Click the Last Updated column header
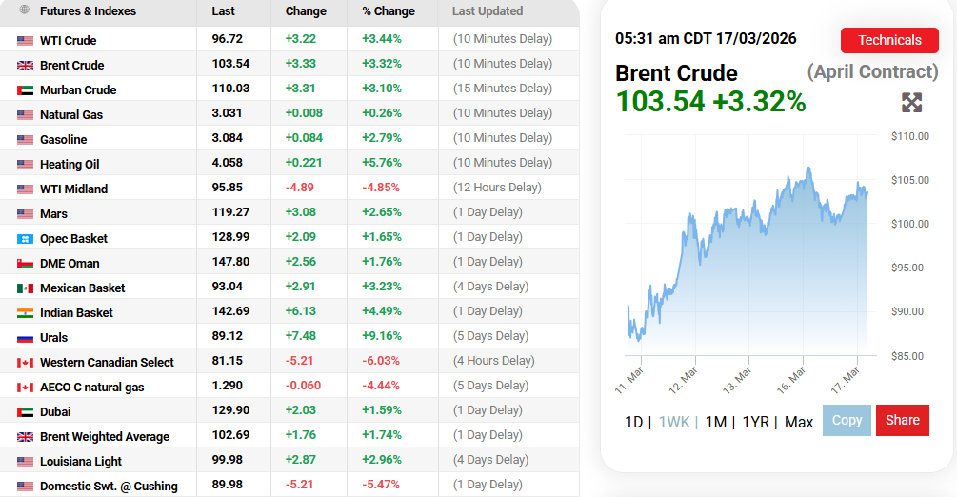Screen dimensions: 957x497 coord(487,11)
